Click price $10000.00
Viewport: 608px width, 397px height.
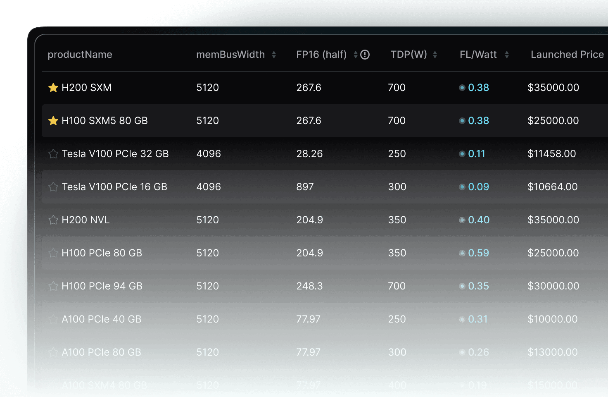tap(553, 319)
